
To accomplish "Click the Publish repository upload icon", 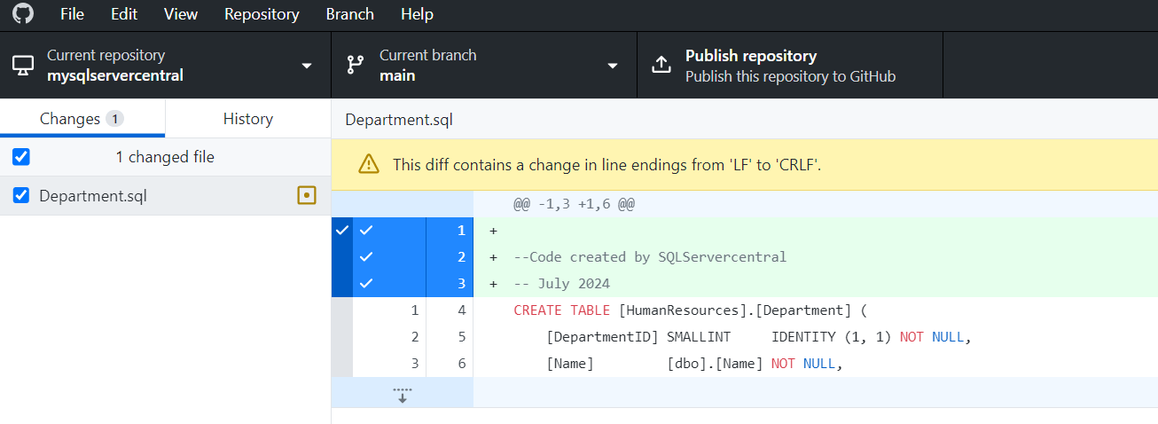I will pyautogui.click(x=661, y=65).
